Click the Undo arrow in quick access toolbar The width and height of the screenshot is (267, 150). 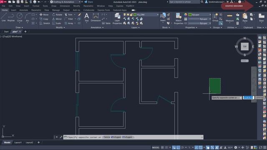(39, 2)
